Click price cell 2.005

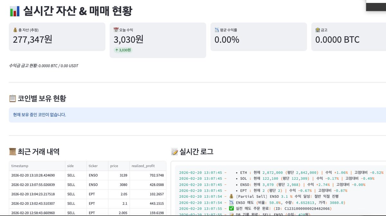click(118, 213)
